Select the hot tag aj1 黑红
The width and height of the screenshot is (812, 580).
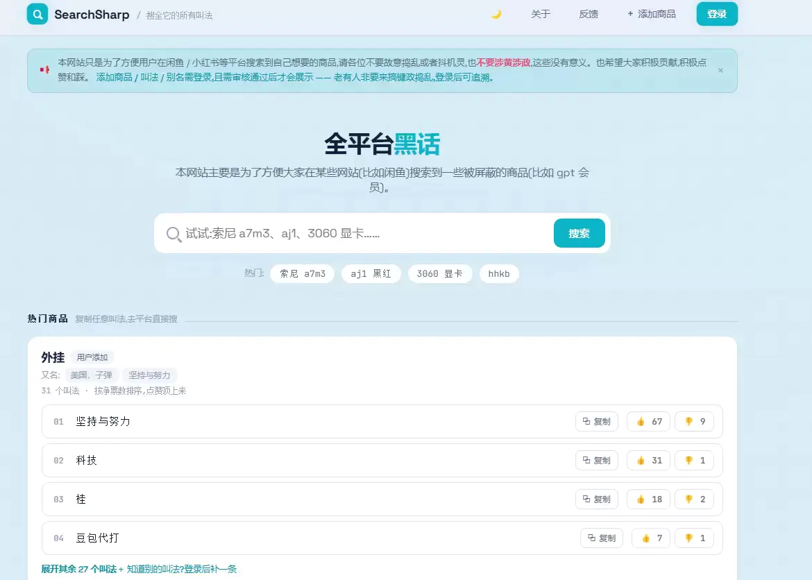click(371, 273)
